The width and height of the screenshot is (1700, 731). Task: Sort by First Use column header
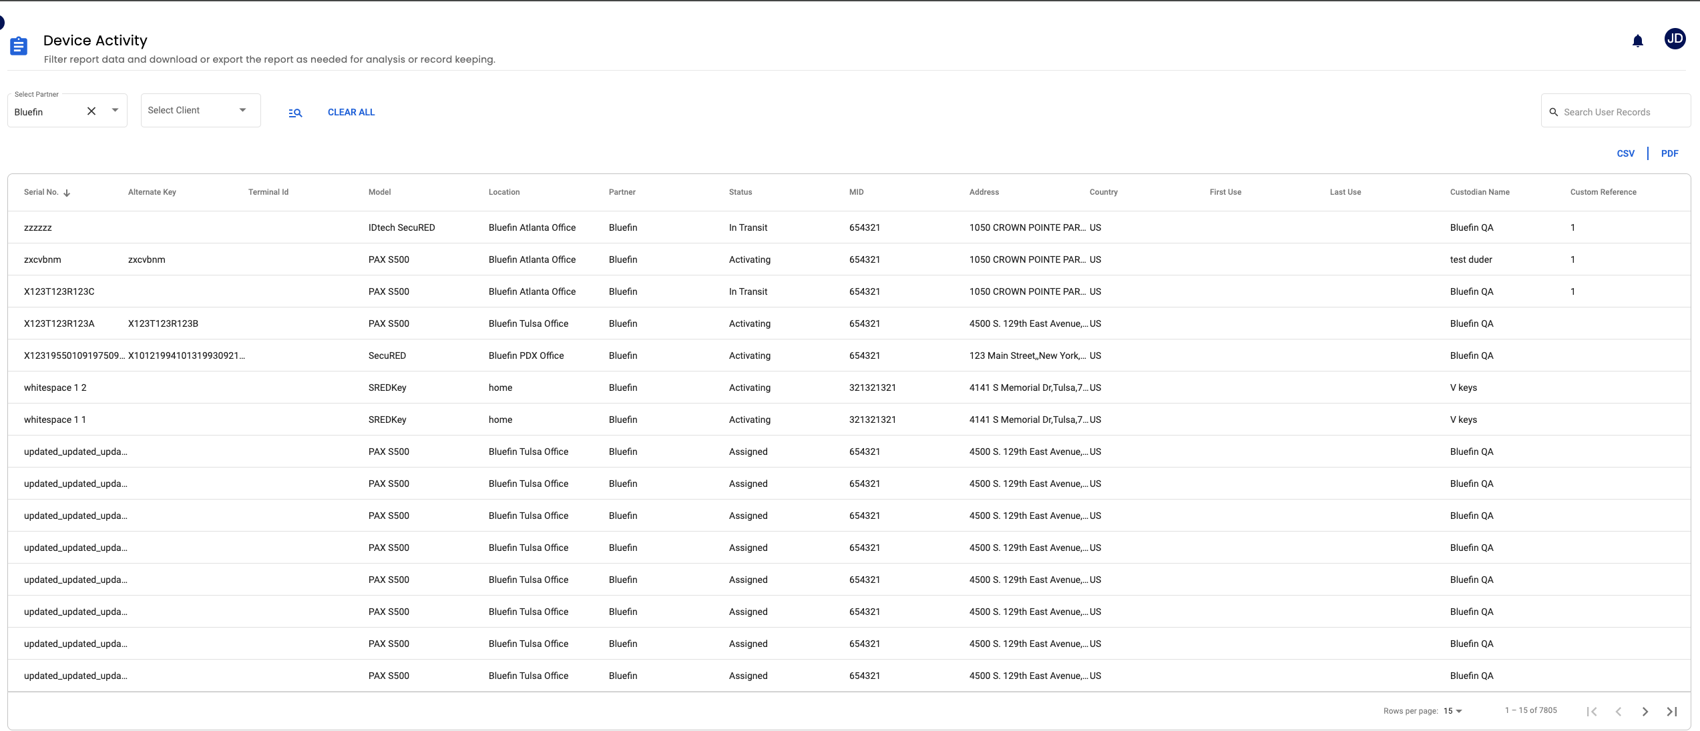click(1226, 192)
